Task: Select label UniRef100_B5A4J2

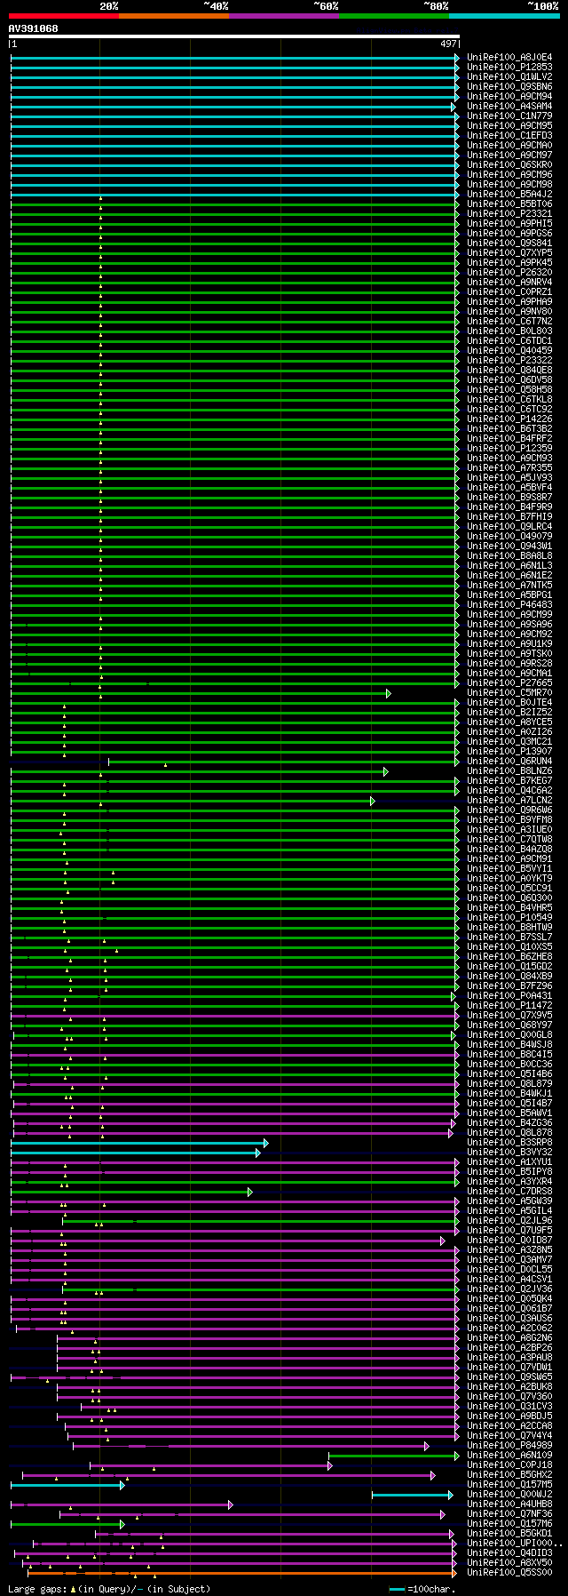Action: click(509, 195)
